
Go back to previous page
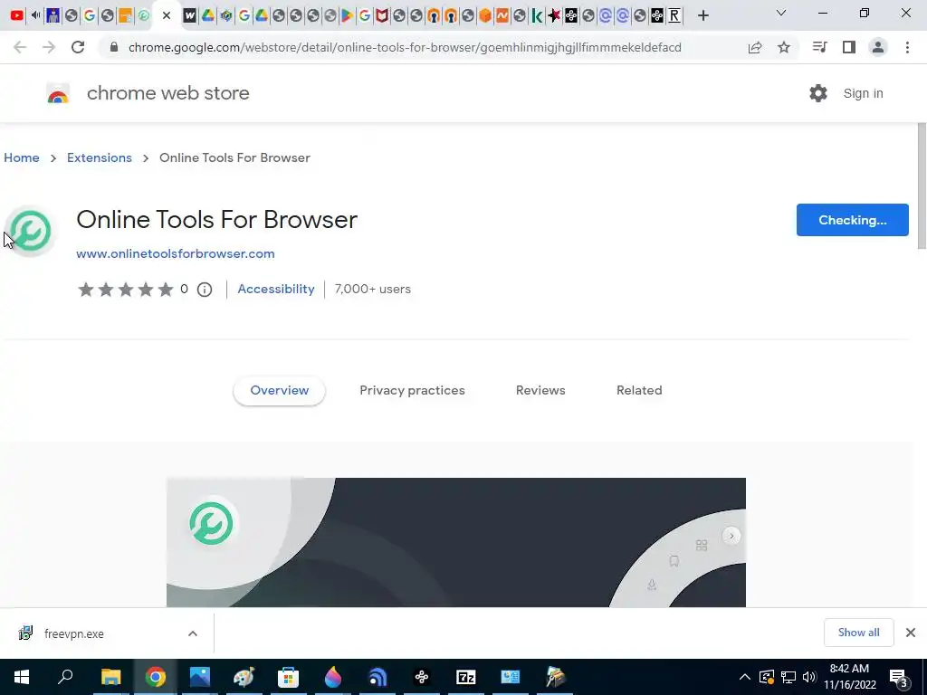pos(20,47)
